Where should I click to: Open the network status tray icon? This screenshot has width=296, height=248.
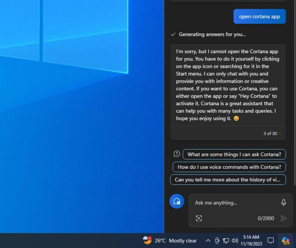tap(226, 240)
